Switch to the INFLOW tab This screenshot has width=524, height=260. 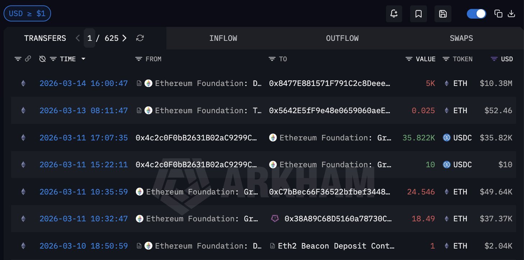pos(223,38)
